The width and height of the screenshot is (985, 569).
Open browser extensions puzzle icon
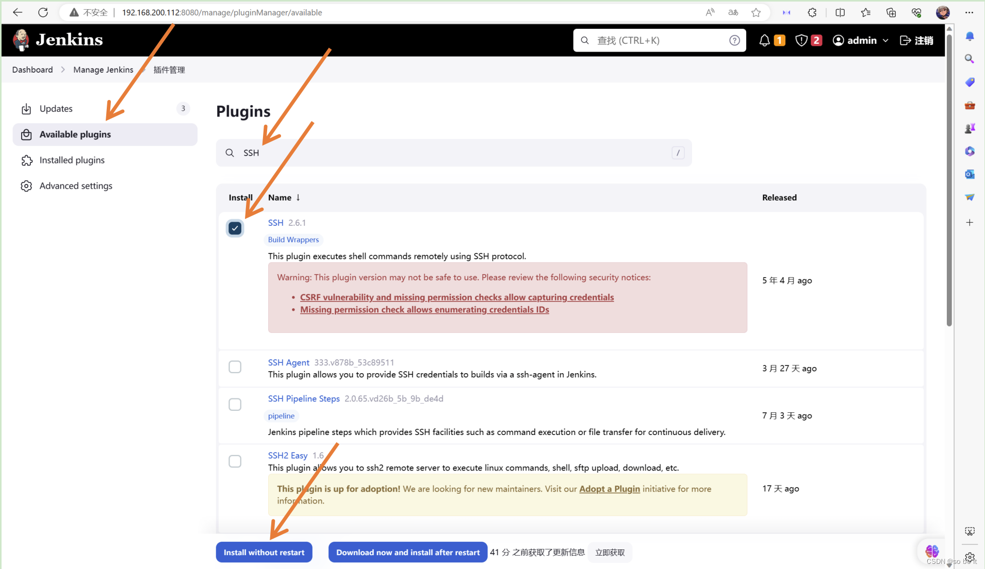tap(812, 12)
